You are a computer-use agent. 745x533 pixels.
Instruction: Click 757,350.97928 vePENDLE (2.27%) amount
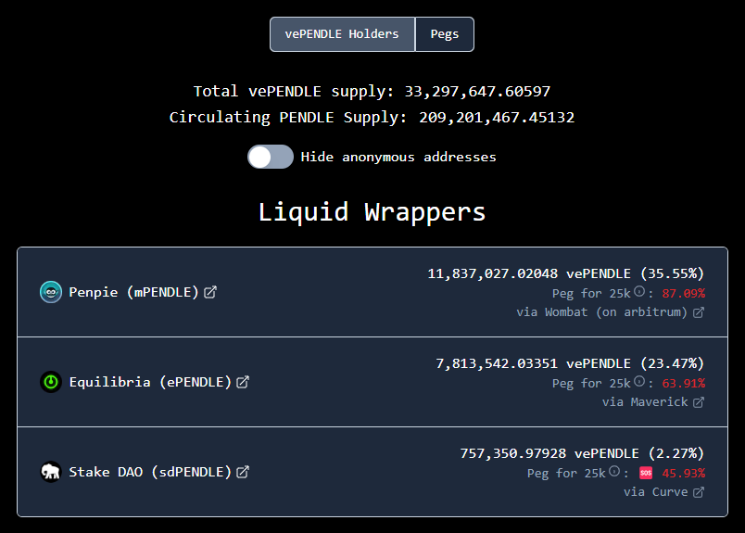[582, 453]
